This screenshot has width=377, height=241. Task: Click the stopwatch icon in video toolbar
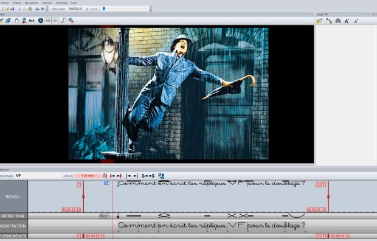[17, 21]
